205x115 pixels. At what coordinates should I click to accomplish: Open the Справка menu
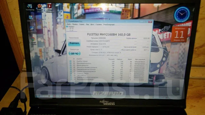99,24
